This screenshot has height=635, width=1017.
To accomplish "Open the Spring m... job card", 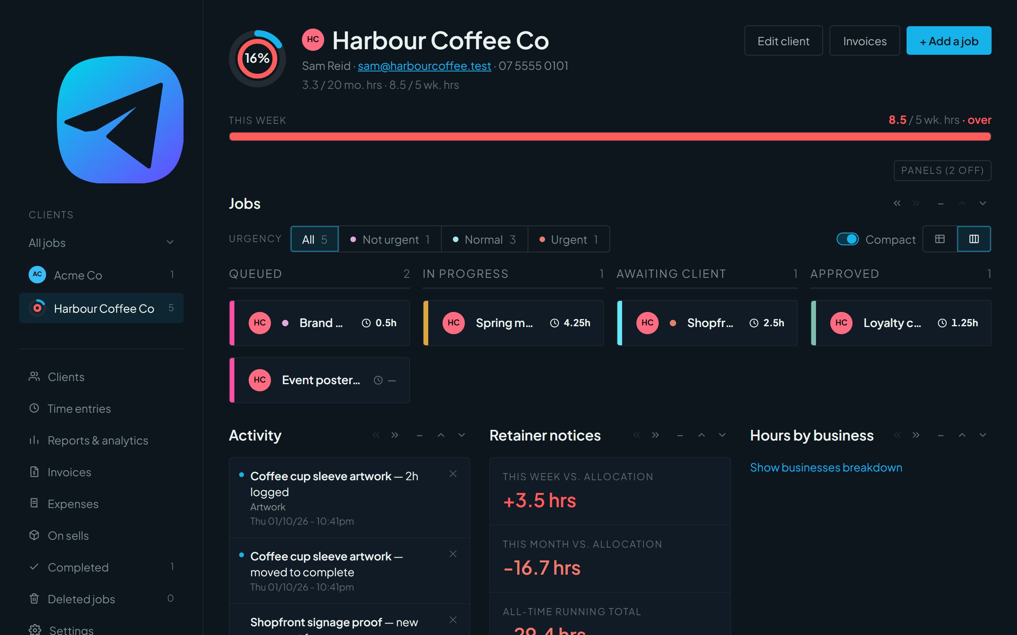I will tap(513, 323).
